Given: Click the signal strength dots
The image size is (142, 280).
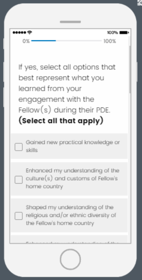Looking at the screenshot, I should point(20,32).
